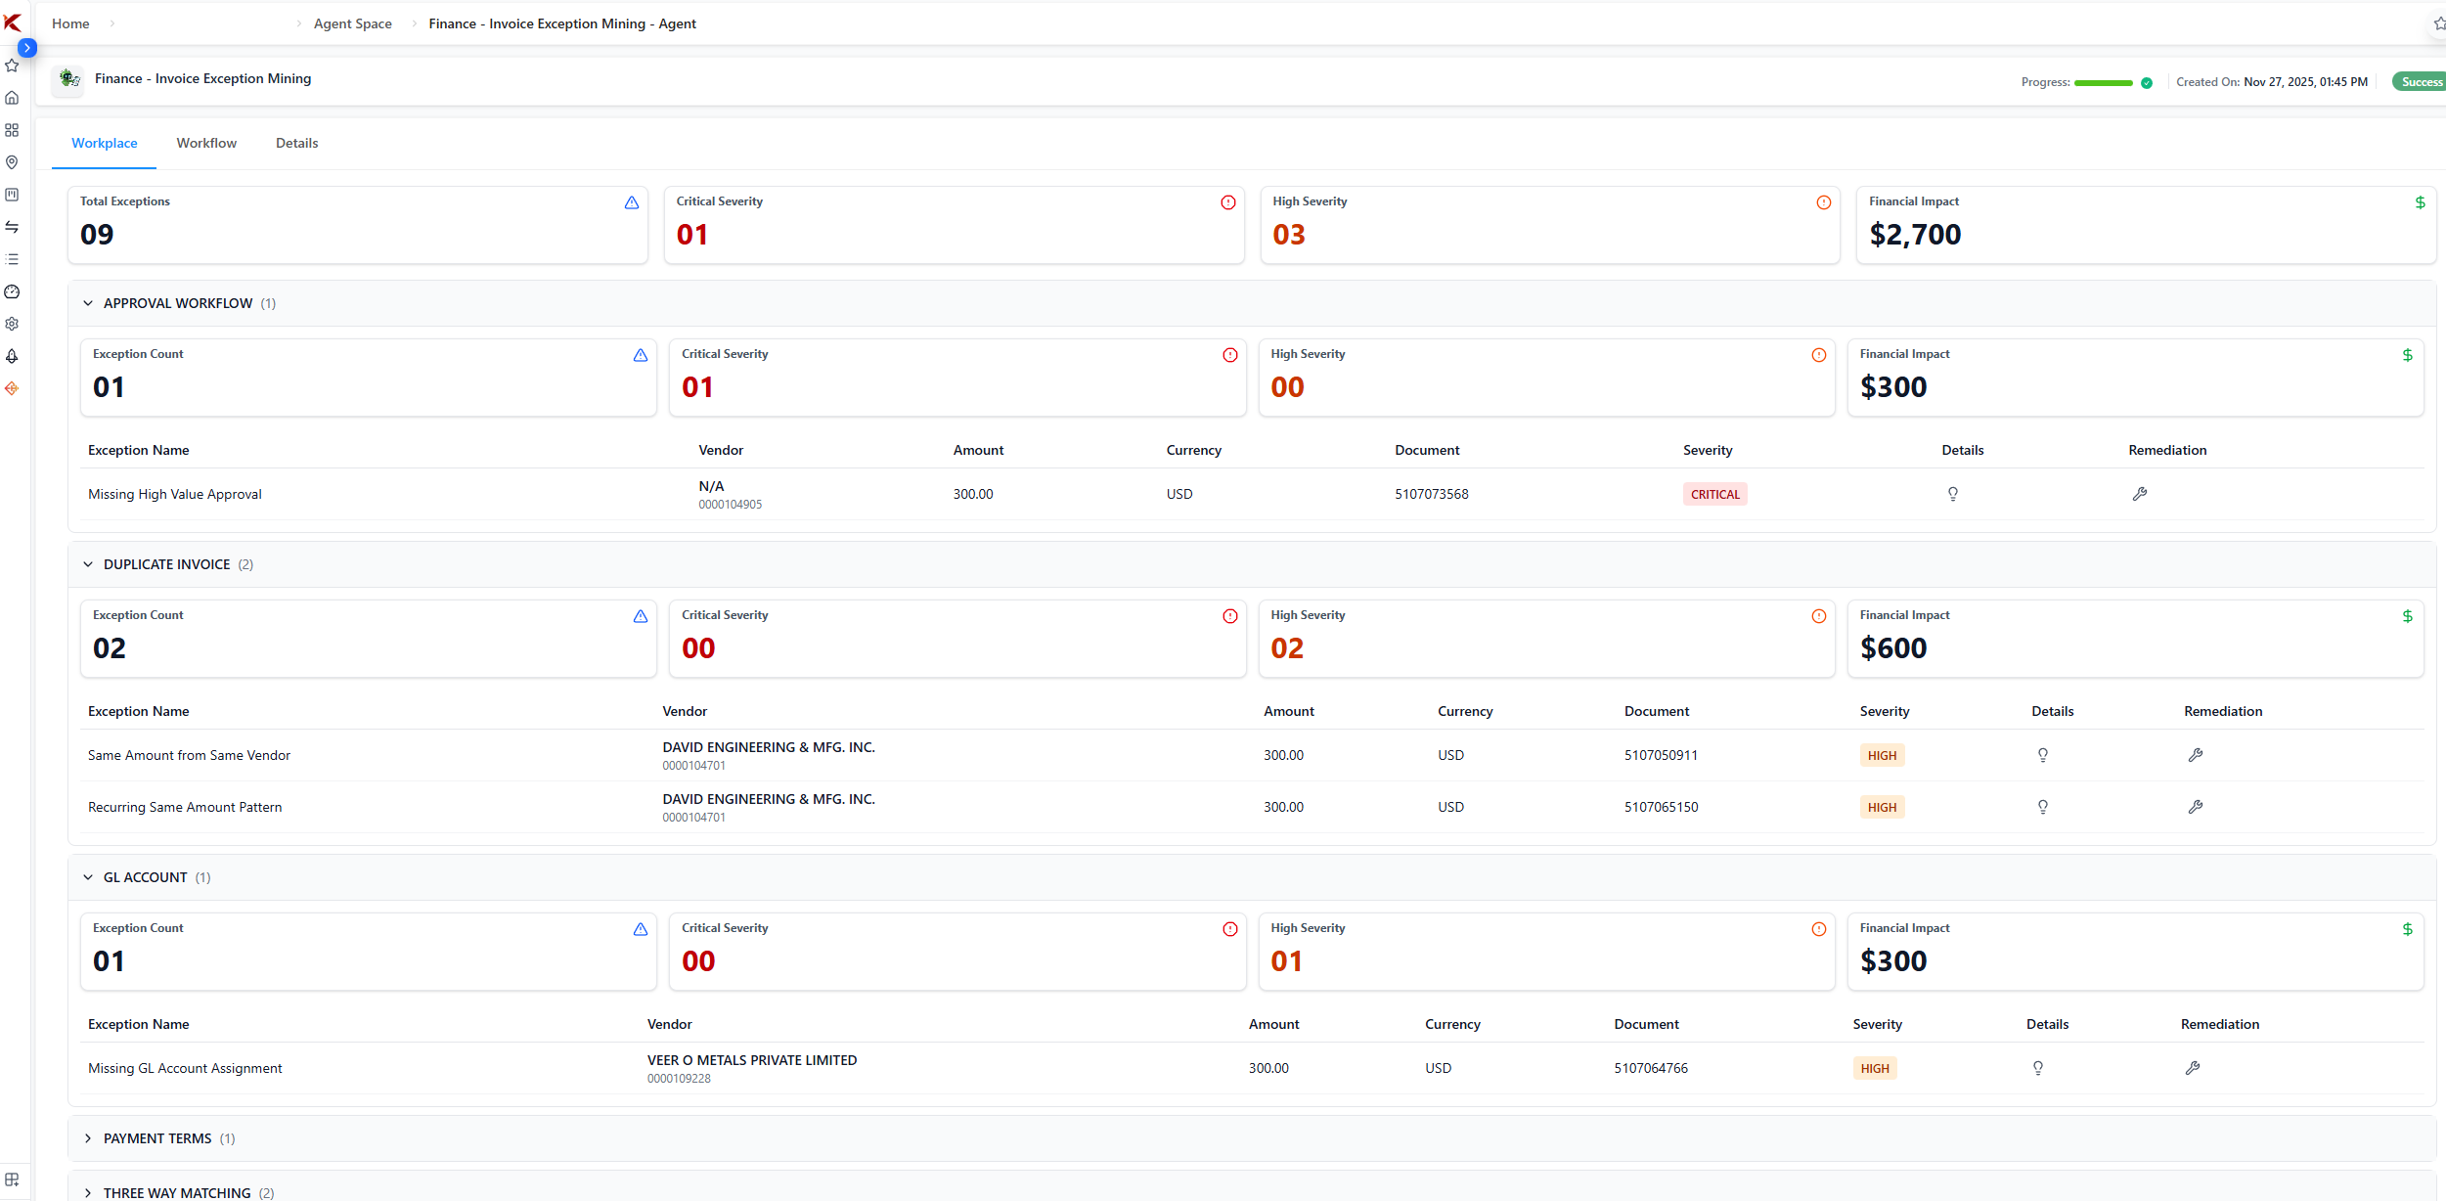Open Agent Space breadcrumb link
2446x1201 pixels.
pyautogui.click(x=352, y=23)
